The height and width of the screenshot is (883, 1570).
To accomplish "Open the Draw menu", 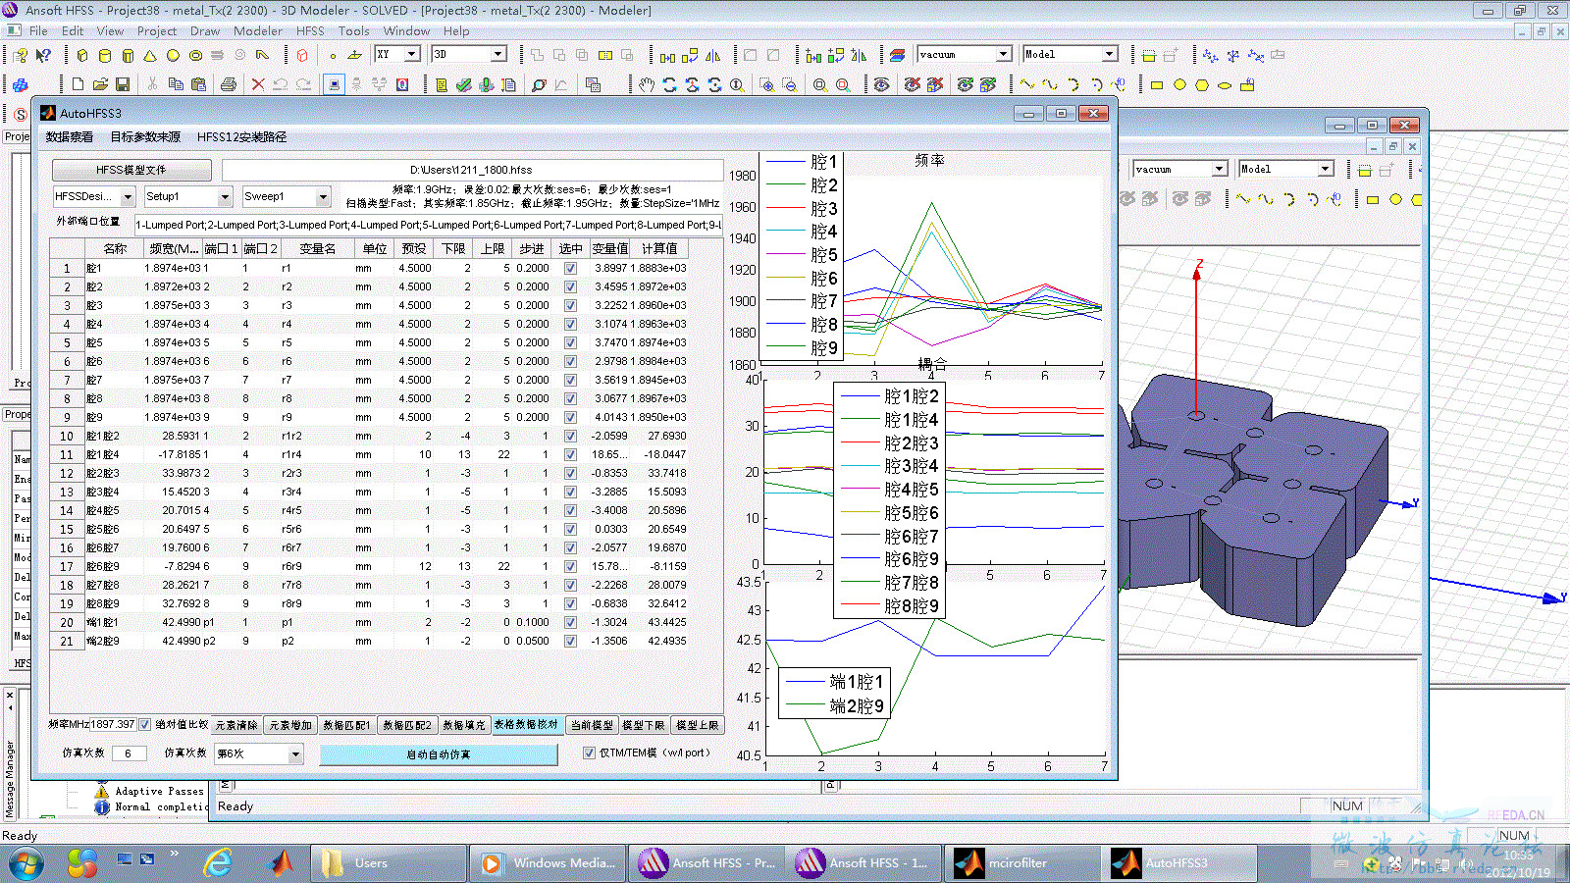I will pyautogui.click(x=205, y=31).
